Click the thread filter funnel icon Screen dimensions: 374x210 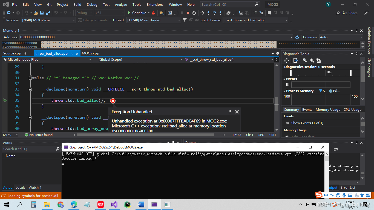point(185,20)
